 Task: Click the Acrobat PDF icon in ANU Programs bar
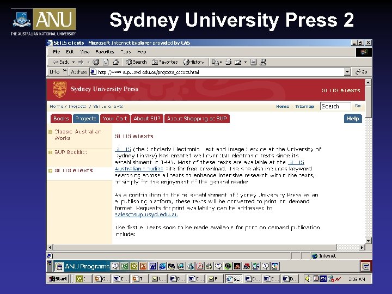tap(199, 266)
